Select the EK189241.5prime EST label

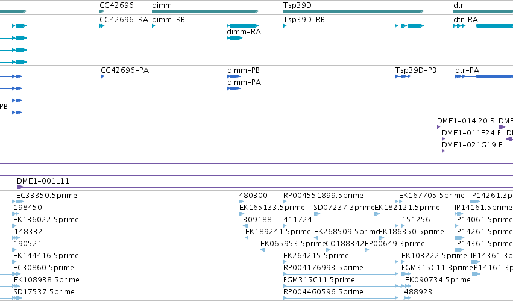click(278, 232)
